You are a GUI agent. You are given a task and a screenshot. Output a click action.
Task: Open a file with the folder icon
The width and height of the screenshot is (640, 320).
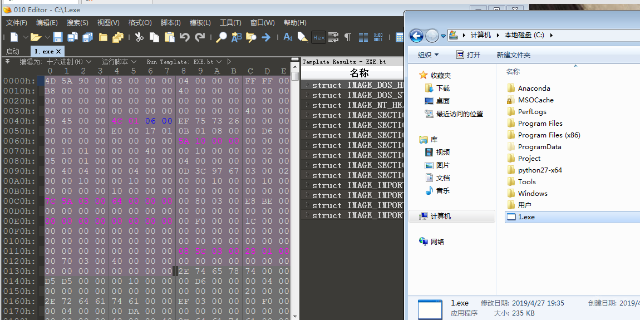click(x=36, y=37)
